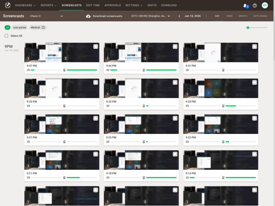Image resolution: width=275 pixels, height=206 pixels.
Task: Click mouse activity icon on 9:37 PM card
Action: [223, 70]
